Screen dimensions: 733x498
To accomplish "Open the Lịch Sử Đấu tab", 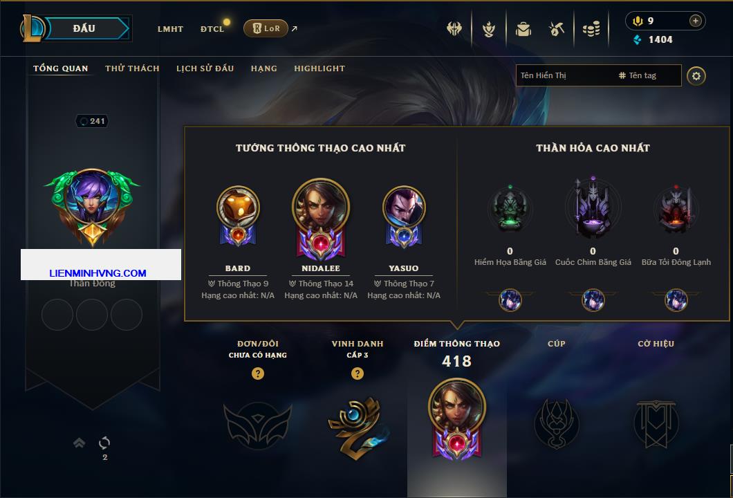I will pyautogui.click(x=205, y=68).
